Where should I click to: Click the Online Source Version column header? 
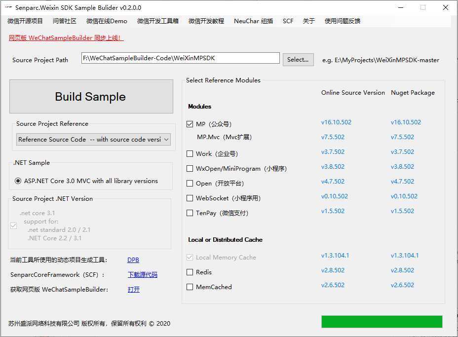point(353,93)
